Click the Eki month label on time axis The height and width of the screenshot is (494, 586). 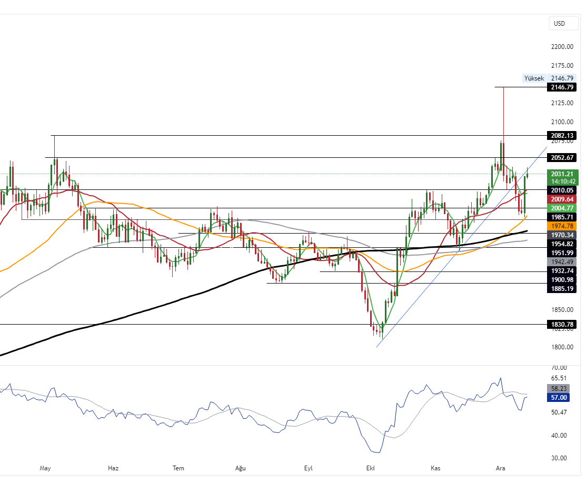(370, 468)
